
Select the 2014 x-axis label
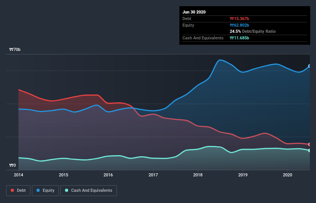(18, 175)
